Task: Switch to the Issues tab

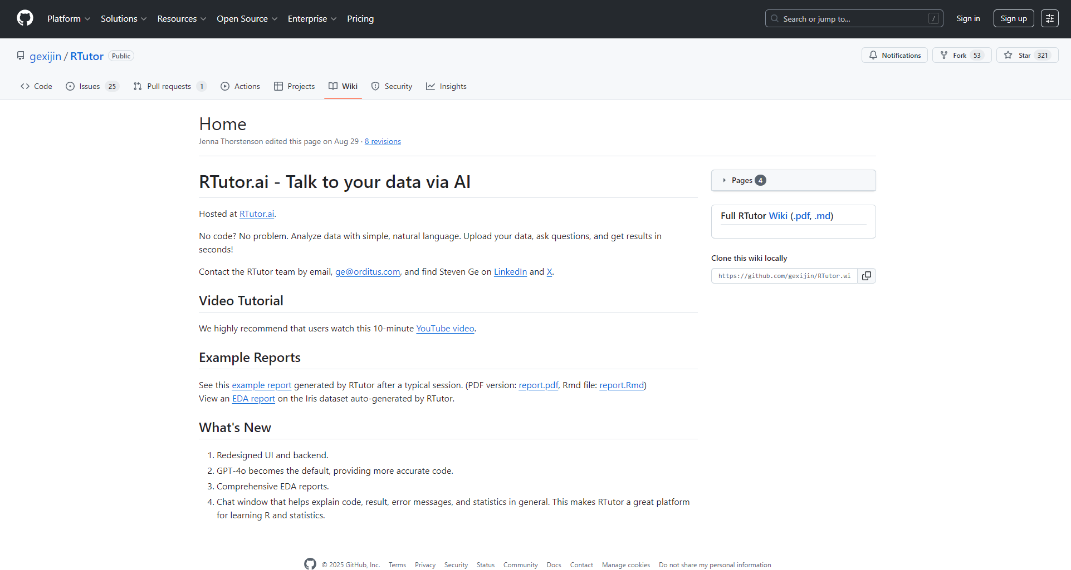Action: click(x=88, y=86)
